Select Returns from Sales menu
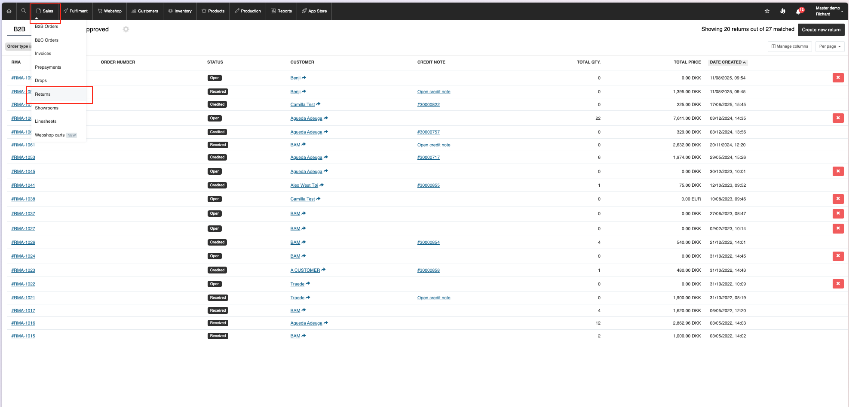849x407 pixels. (x=43, y=94)
